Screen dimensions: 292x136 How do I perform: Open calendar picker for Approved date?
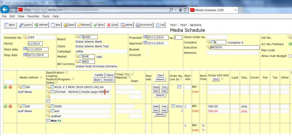[x=145, y=43]
